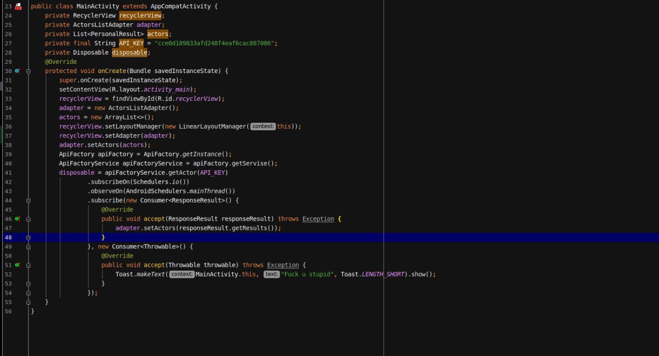Viewport: 659px width, 356px height.
Task: Collapse the onCreate method fold marker on line 30
Action: (28, 71)
